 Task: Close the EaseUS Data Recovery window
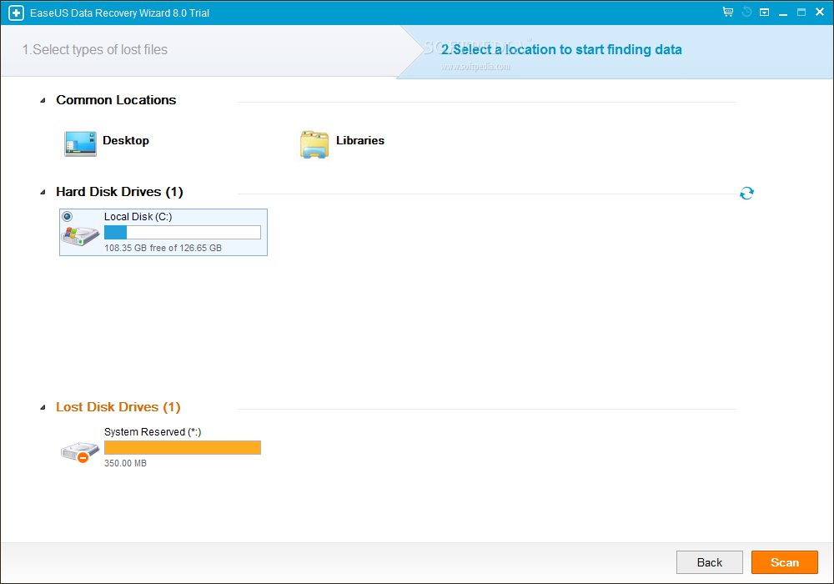pyautogui.click(x=820, y=12)
